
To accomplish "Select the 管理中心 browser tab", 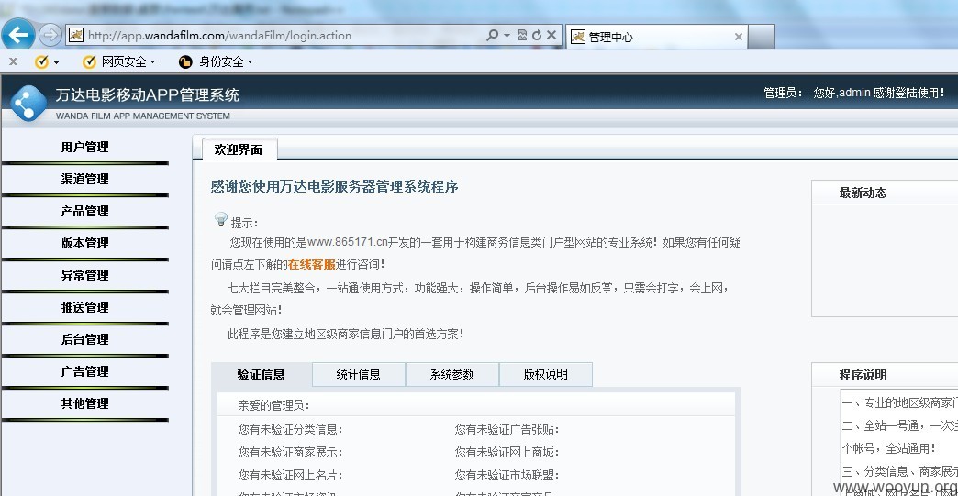I will tap(656, 37).
